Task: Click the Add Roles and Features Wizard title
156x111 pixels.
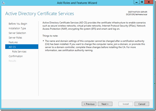Action: pyautogui.click(x=77, y=3)
